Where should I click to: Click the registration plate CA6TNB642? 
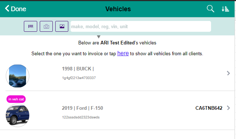(x=209, y=108)
